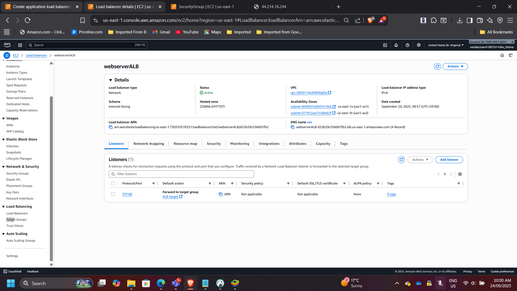The height and width of the screenshot is (291, 517).
Task: Open the Monitoring tab
Action: pos(239,144)
